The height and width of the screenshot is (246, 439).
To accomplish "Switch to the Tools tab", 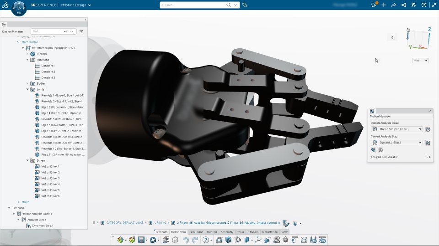I will pos(241,232).
